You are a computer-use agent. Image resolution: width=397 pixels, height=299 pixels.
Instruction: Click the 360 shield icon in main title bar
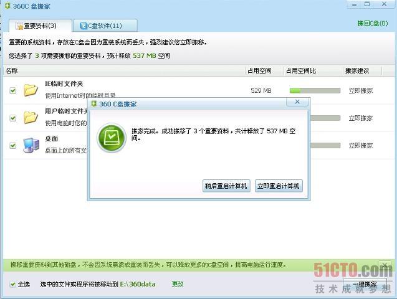7,6
